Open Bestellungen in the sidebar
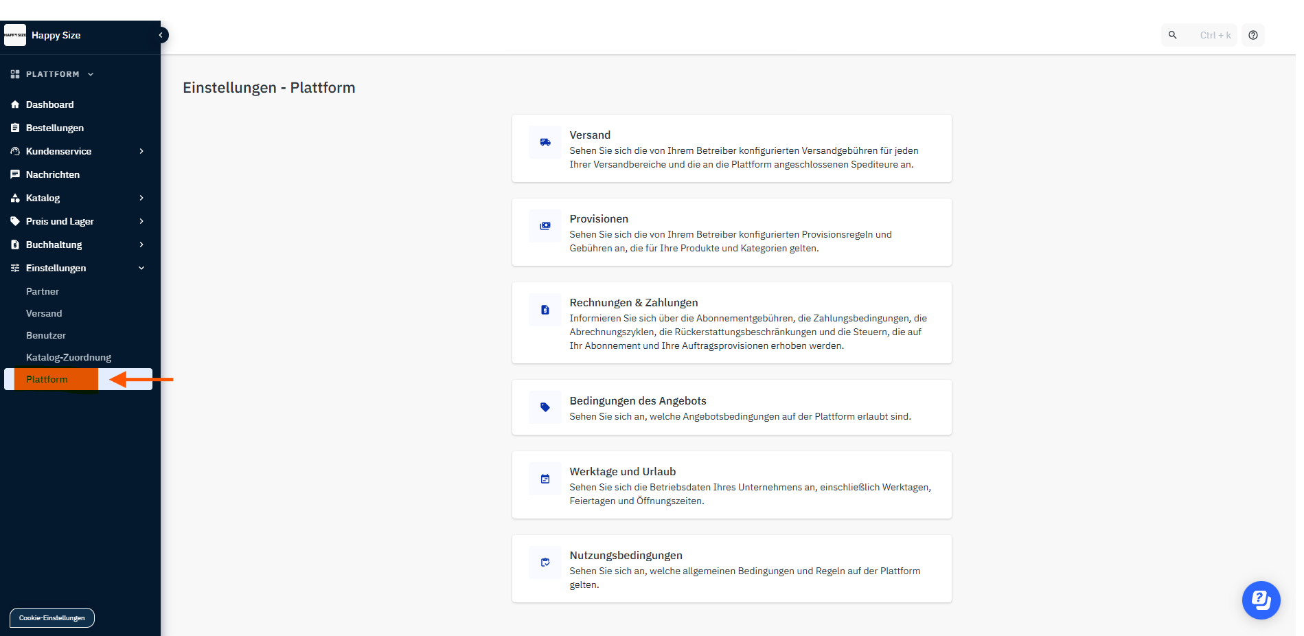Screen dimensions: 1304x636 54,128
